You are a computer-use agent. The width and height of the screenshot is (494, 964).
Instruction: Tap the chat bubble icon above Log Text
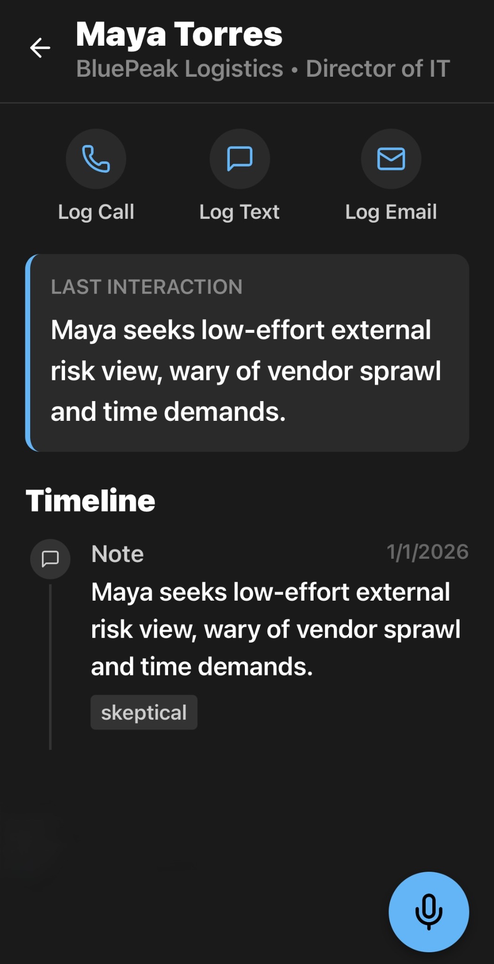pos(240,159)
